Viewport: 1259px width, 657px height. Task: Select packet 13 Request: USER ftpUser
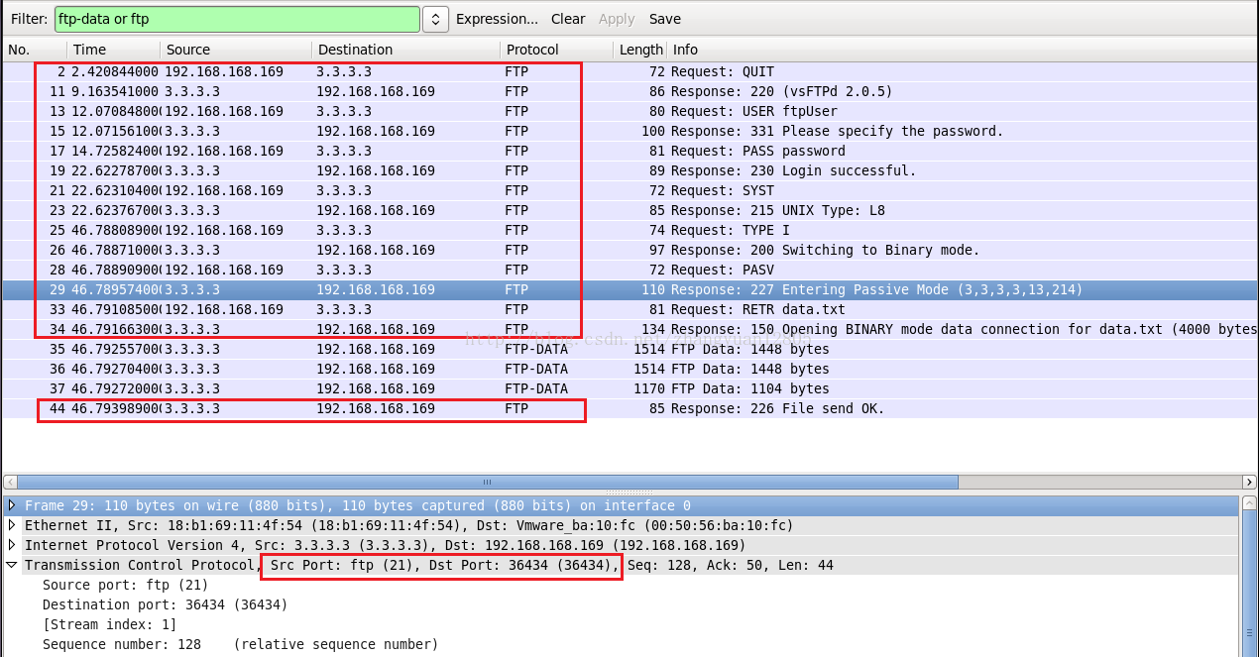(629, 111)
